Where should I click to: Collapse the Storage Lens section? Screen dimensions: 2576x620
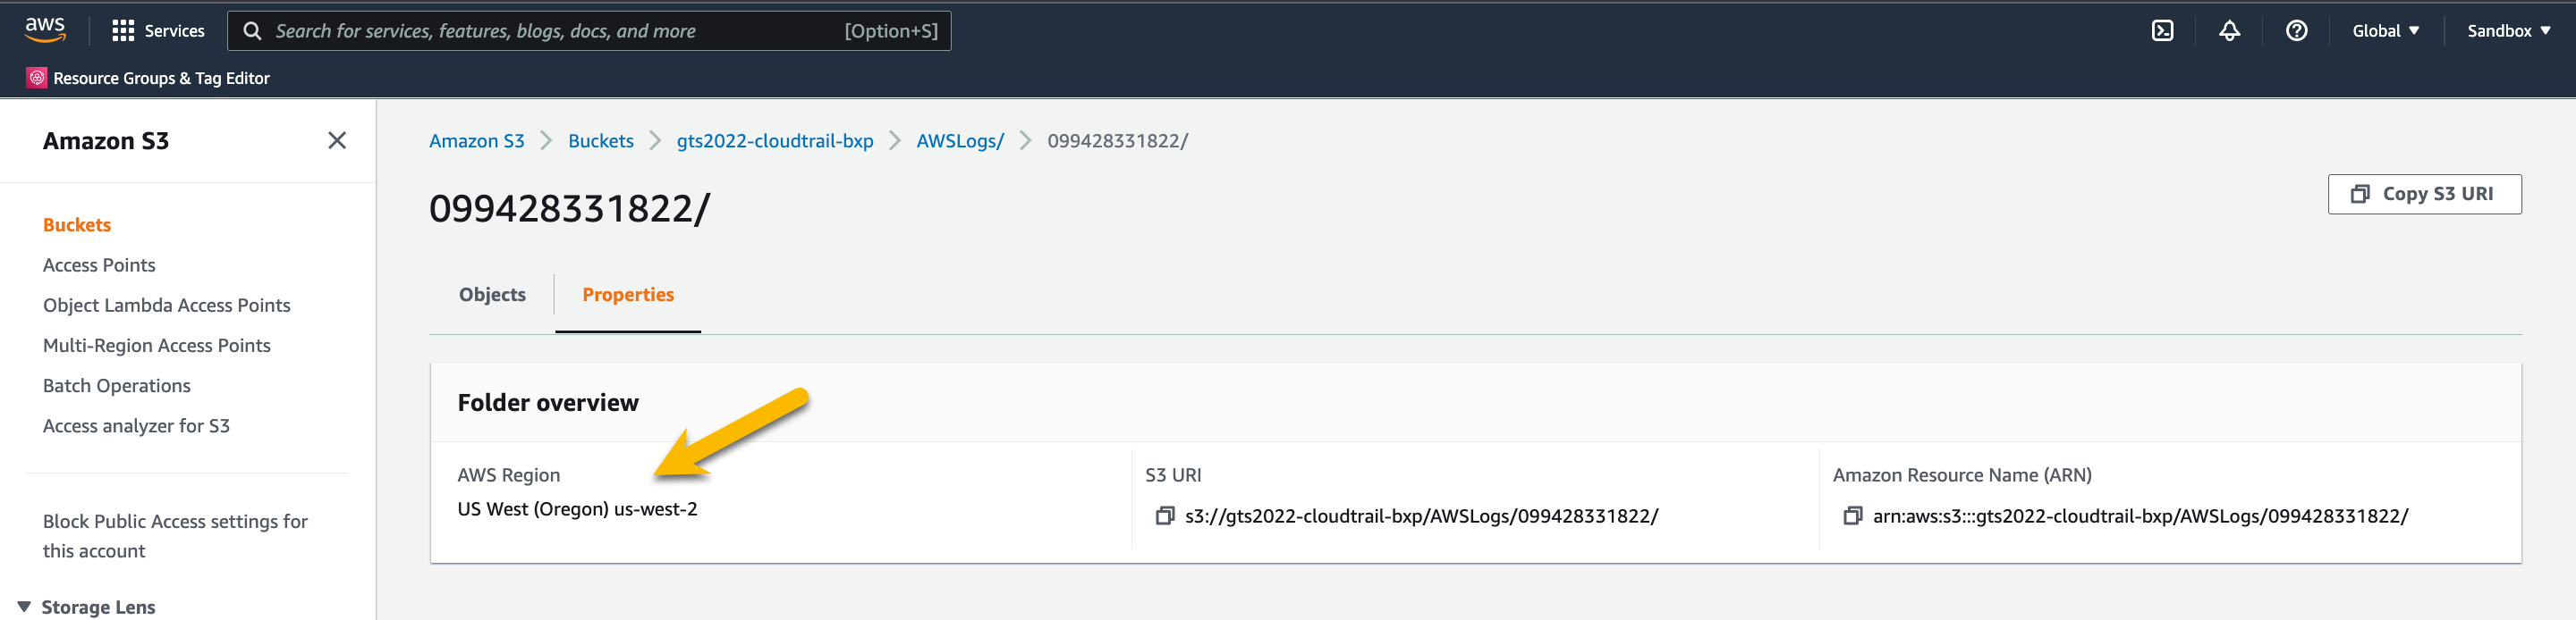click(x=24, y=607)
